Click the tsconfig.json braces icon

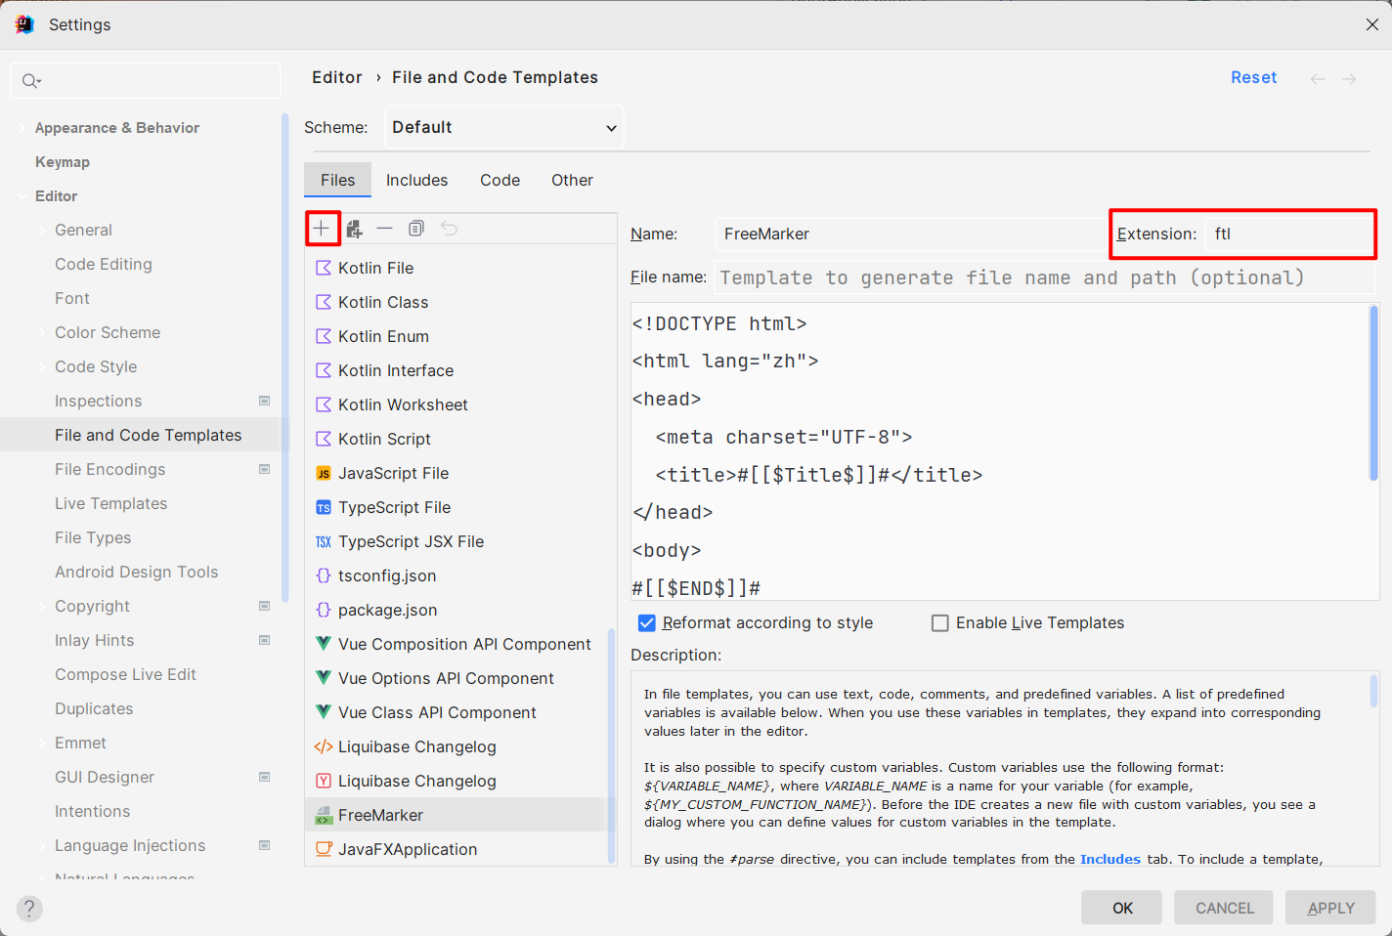click(324, 575)
